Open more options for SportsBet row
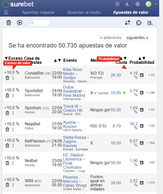The image size is (163, 194). (13, 95)
